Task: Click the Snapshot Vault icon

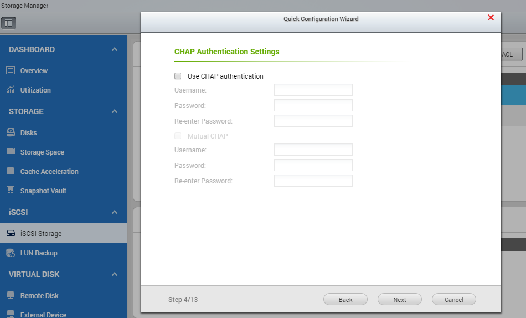Action: [11, 191]
